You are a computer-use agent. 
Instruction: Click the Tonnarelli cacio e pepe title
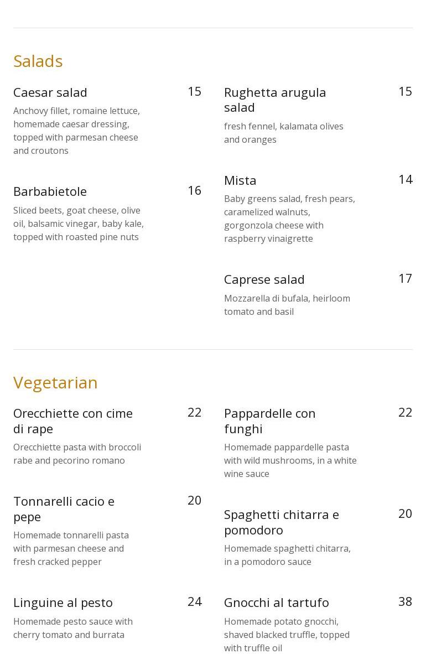(64, 508)
